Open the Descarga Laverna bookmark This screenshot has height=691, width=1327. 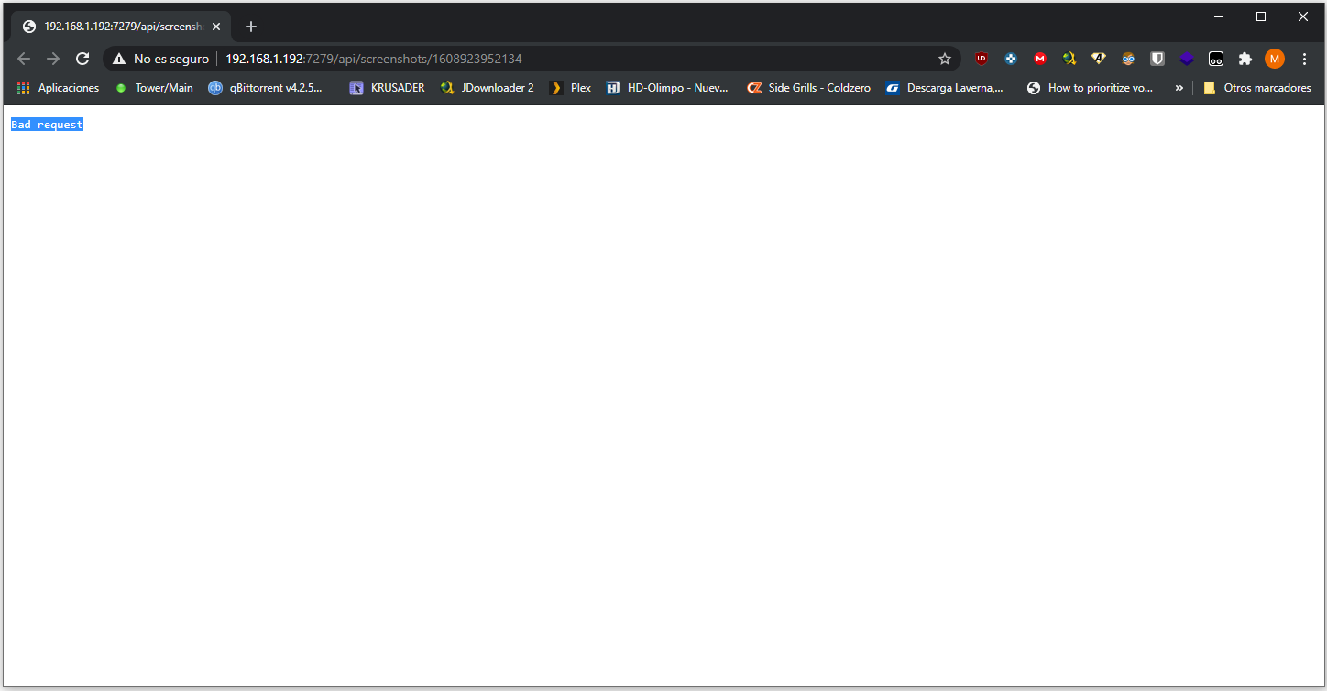(x=945, y=88)
